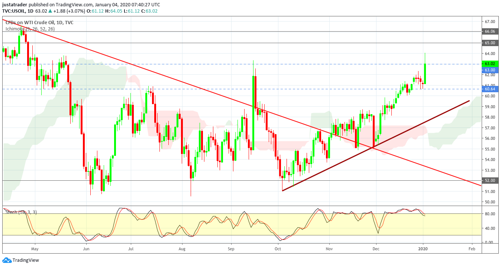
Task: Click the "TradingView.com" text in the header
Action: point(70,4)
